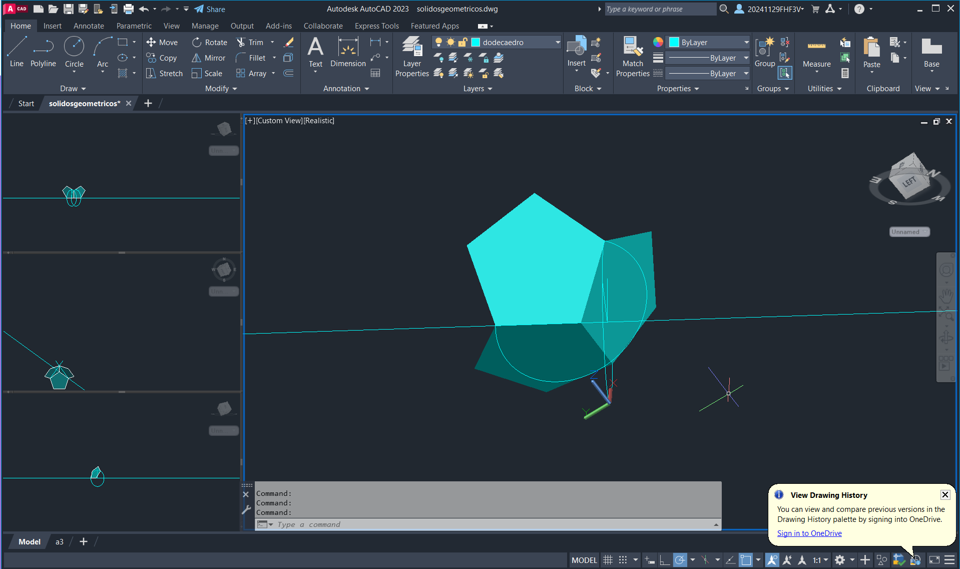Click the Move tool icon

(x=151, y=43)
